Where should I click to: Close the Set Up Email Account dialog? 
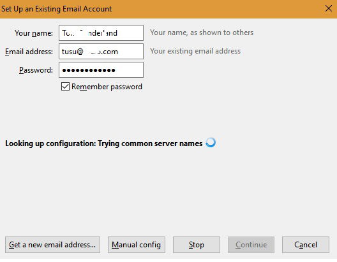click(x=329, y=8)
